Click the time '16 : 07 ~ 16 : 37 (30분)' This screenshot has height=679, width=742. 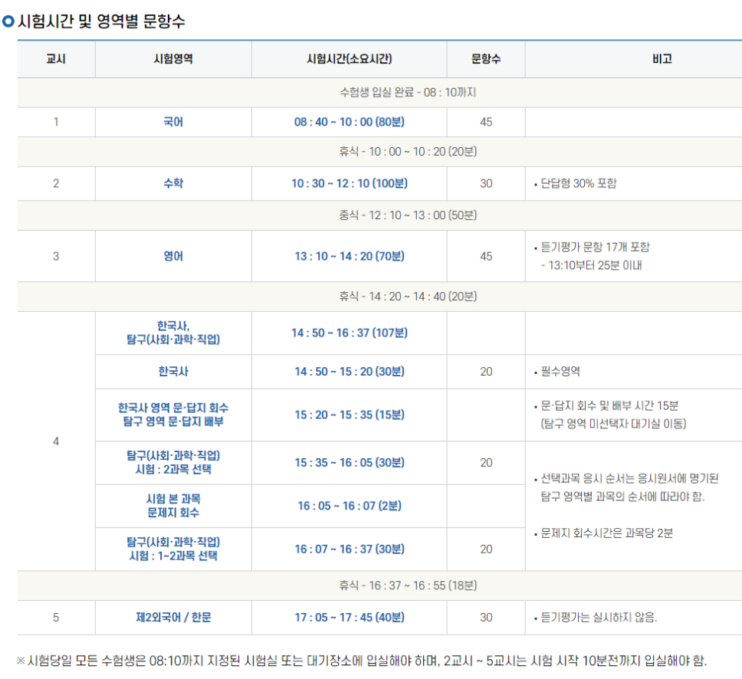click(350, 549)
